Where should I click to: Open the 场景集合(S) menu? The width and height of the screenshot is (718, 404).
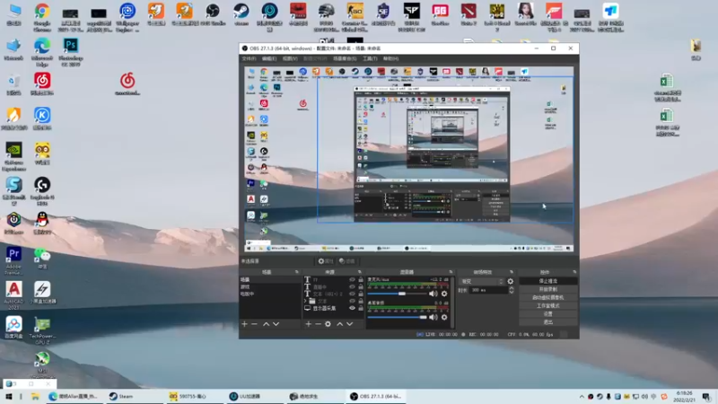[x=345, y=58]
